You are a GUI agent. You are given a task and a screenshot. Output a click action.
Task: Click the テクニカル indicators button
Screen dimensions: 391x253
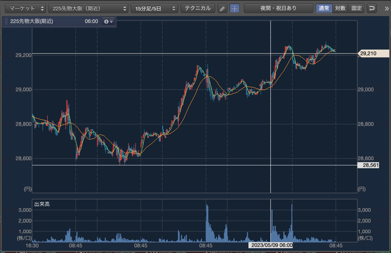coord(198,8)
